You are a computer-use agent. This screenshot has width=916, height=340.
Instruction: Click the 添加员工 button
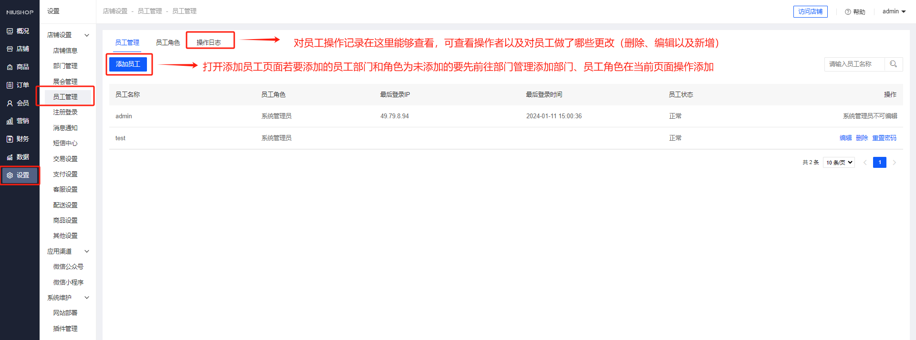[x=128, y=64]
